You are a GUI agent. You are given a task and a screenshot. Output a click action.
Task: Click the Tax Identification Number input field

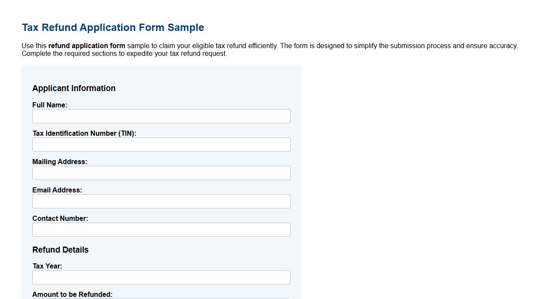(161, 144)
